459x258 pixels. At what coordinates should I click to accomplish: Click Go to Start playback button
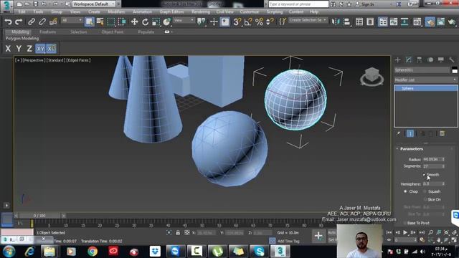pyautogui.click(x=389, y=232)
